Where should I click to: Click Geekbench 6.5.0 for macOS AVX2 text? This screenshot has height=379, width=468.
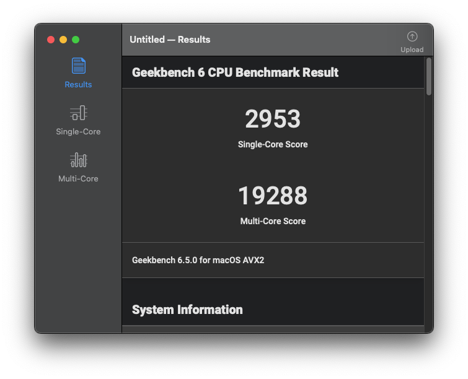coord(198,260)
